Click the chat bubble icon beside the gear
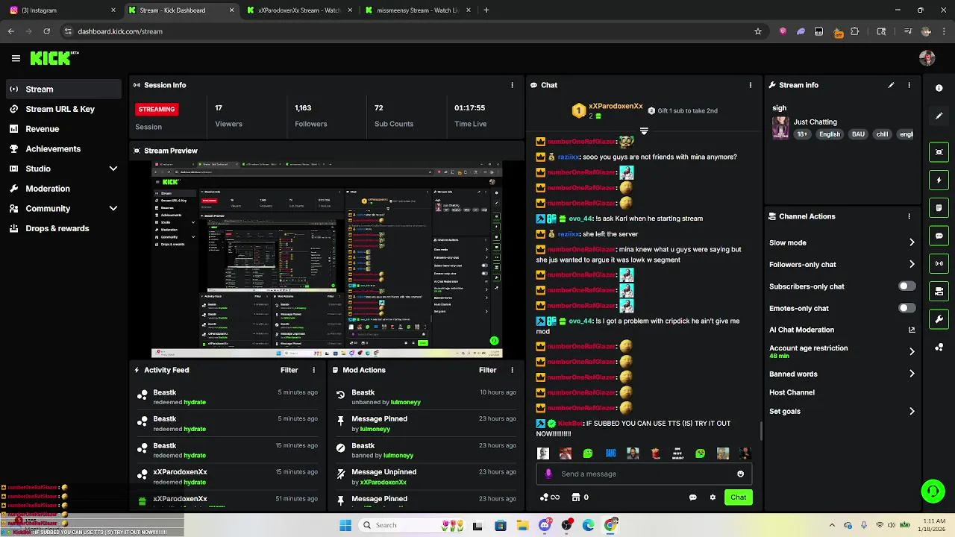The height and width of the screenshot is (537, 955). point(692,497)
